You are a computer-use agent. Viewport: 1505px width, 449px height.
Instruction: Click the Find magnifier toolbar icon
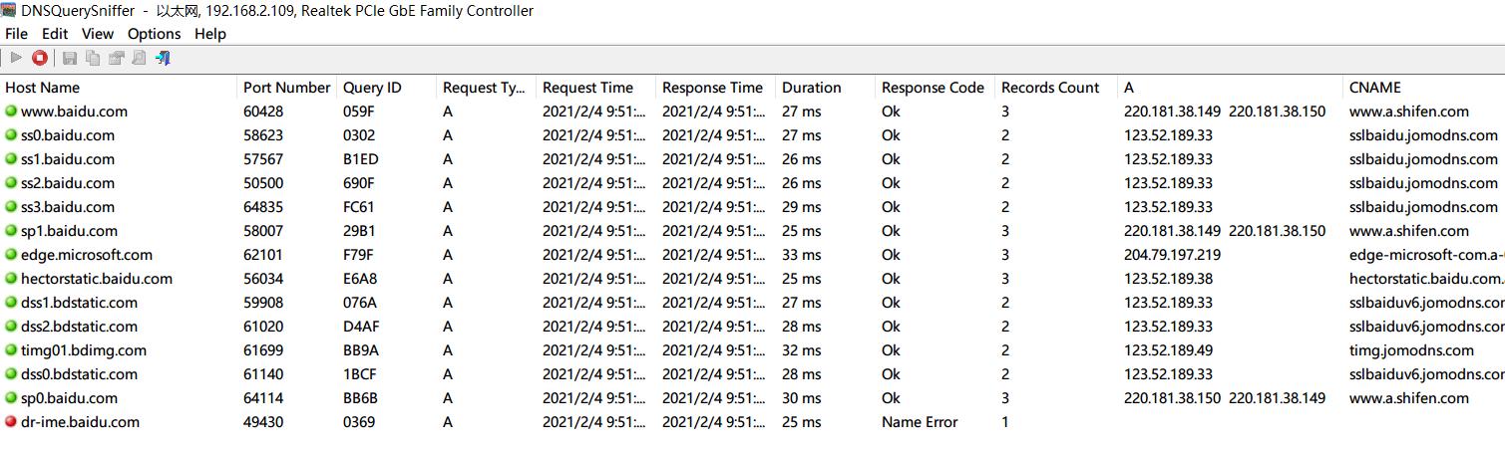tap(139, 59)
